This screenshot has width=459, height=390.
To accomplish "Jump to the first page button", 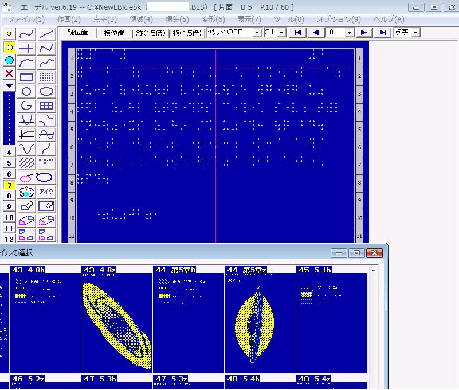I will 298,33.
